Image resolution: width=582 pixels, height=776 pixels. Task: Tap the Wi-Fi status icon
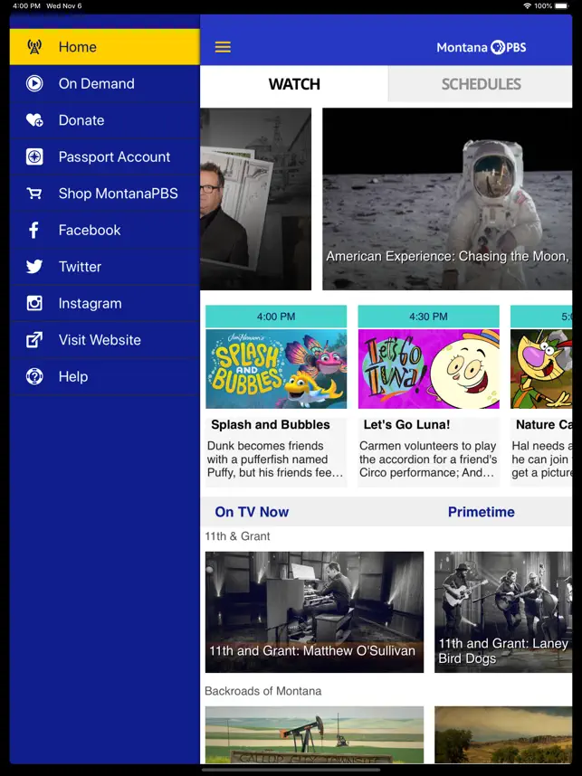coord(527,6)
